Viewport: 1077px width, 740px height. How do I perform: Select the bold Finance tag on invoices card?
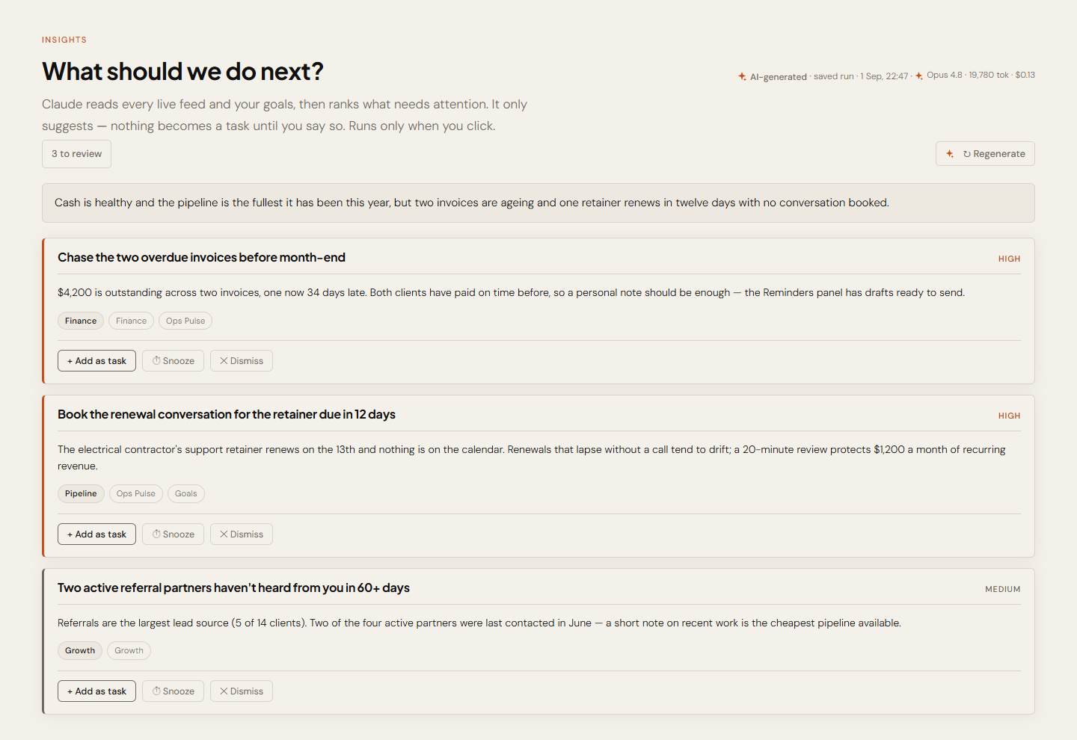[x=81, y=321]
